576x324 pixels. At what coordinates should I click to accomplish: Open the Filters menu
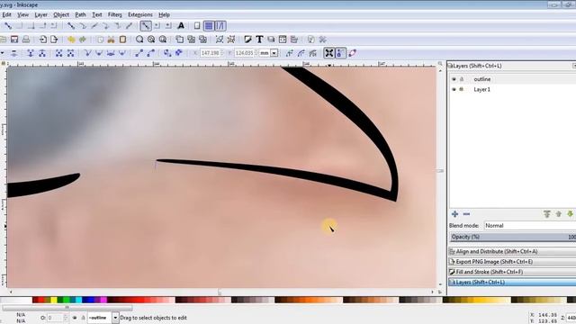[x=114, y=14]
